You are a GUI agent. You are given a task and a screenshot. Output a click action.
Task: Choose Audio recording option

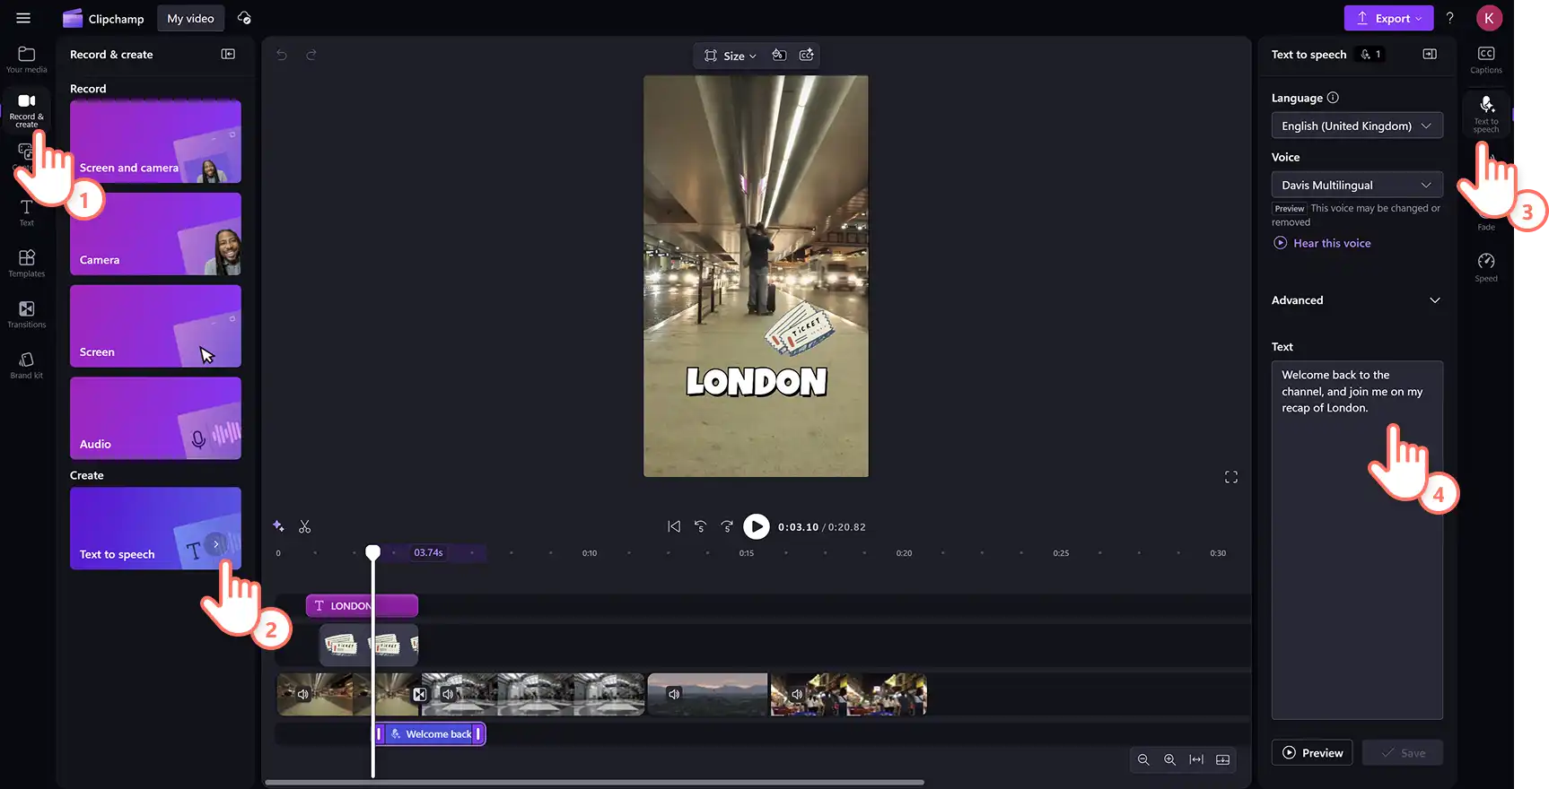coord(155,418)
